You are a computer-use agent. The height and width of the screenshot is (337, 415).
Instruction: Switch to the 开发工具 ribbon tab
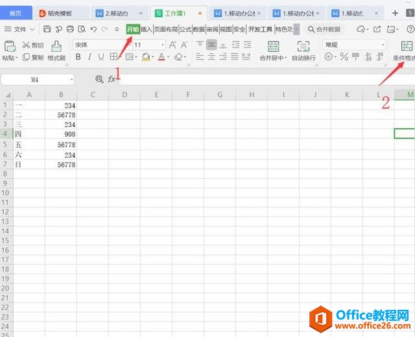point(260,29)
